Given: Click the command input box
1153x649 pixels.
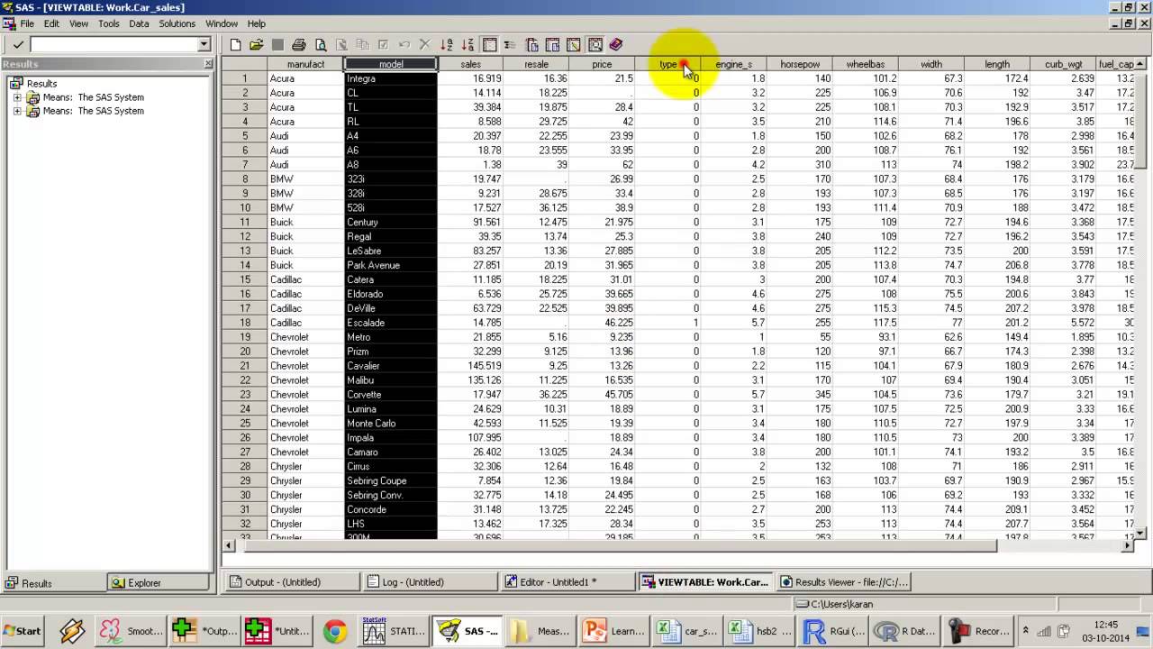Looking at the screenshot, I should point(113,44).
